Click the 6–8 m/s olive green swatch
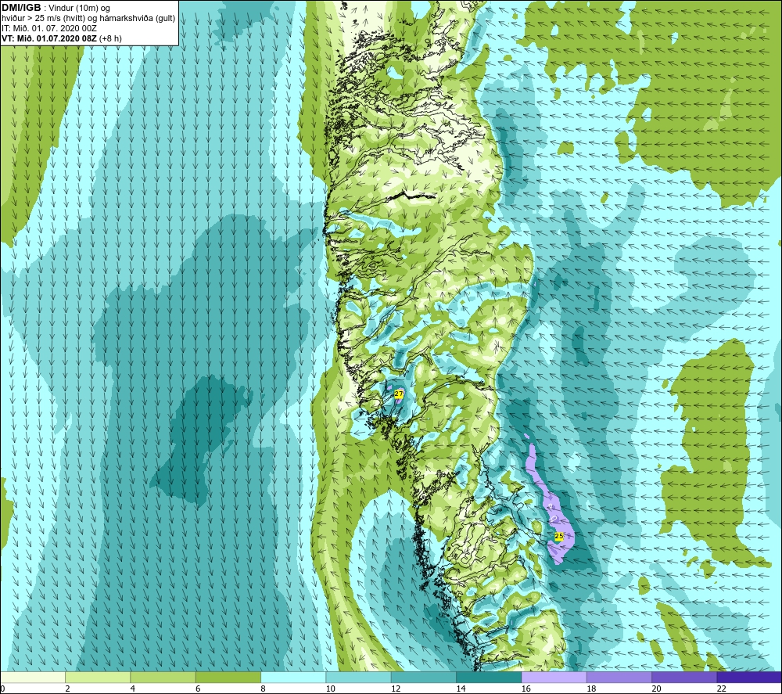Image resolution: width=782 pixels, height=694 pixels. pyautogui.click(x=228, y=677)
